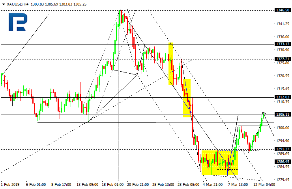This screenshot has height=189, width=292.
Task: Select the 1286.45 price level label
Action: tap(283, 162)
